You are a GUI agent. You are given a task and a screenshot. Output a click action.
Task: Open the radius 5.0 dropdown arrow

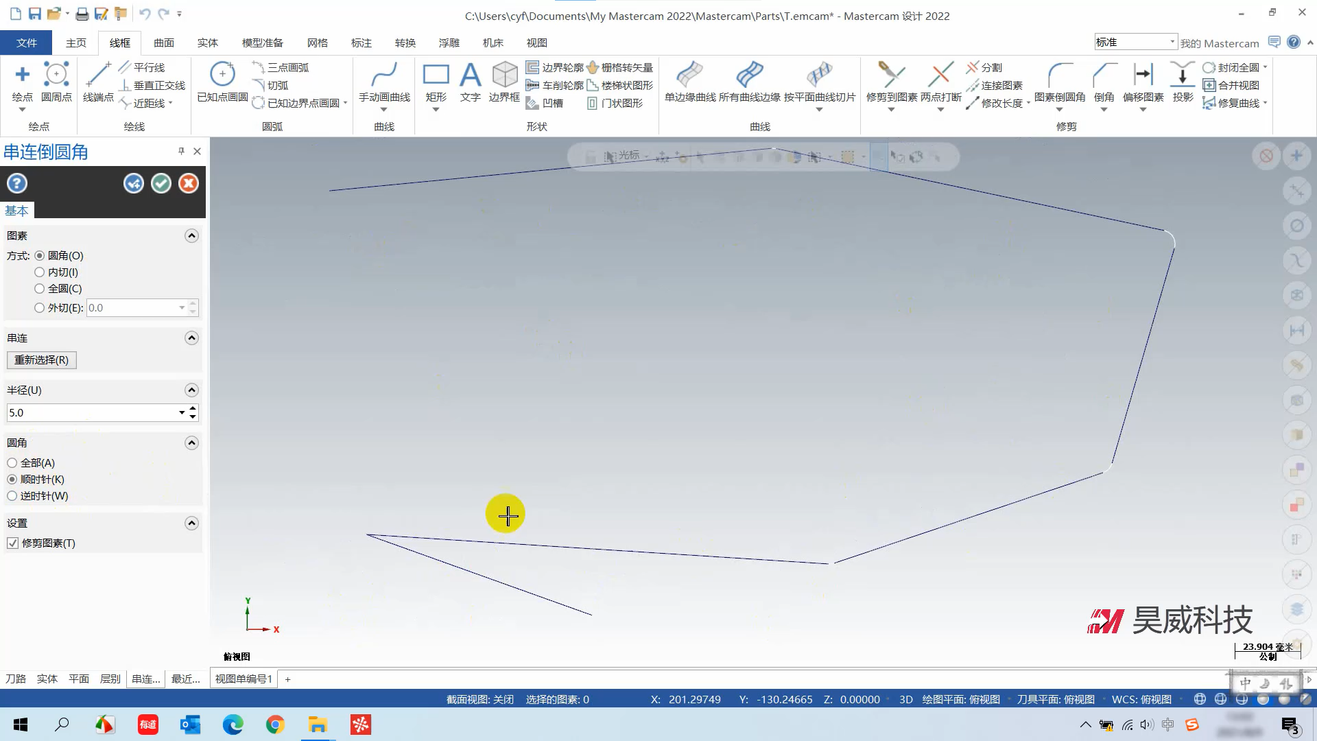point(182,412)
